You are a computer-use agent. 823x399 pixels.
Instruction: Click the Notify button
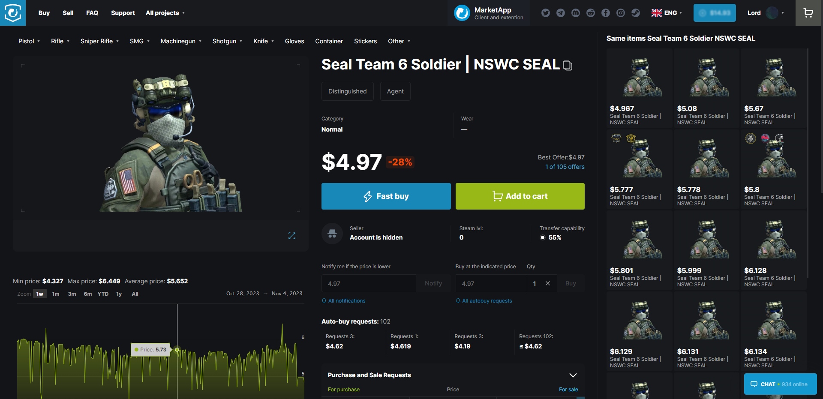(x=433, y=283)
